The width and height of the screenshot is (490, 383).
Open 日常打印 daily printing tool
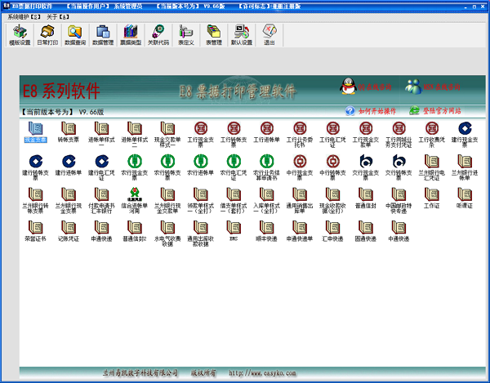point(47,35)
